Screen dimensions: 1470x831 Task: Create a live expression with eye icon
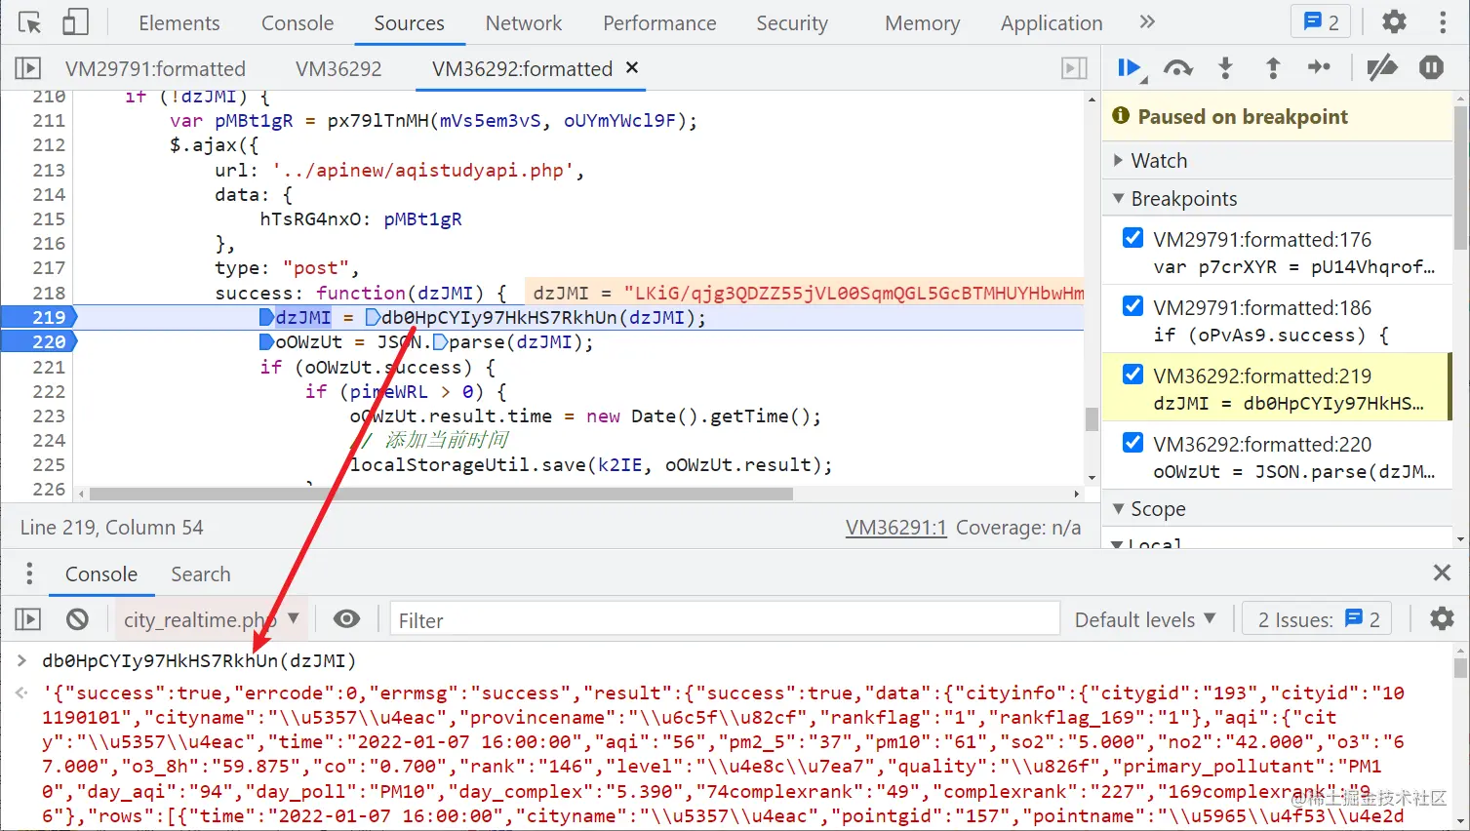[346, 619]
